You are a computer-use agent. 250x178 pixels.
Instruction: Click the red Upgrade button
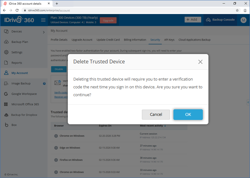coord(108,20)
